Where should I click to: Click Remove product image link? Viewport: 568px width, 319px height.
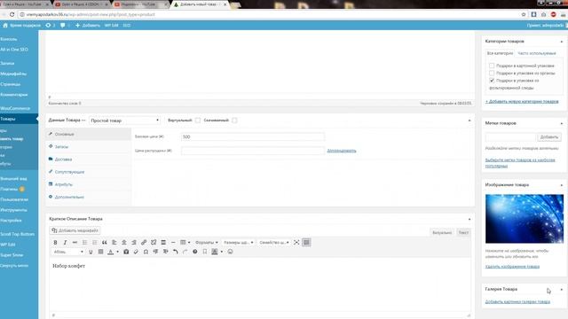(512, 267)
